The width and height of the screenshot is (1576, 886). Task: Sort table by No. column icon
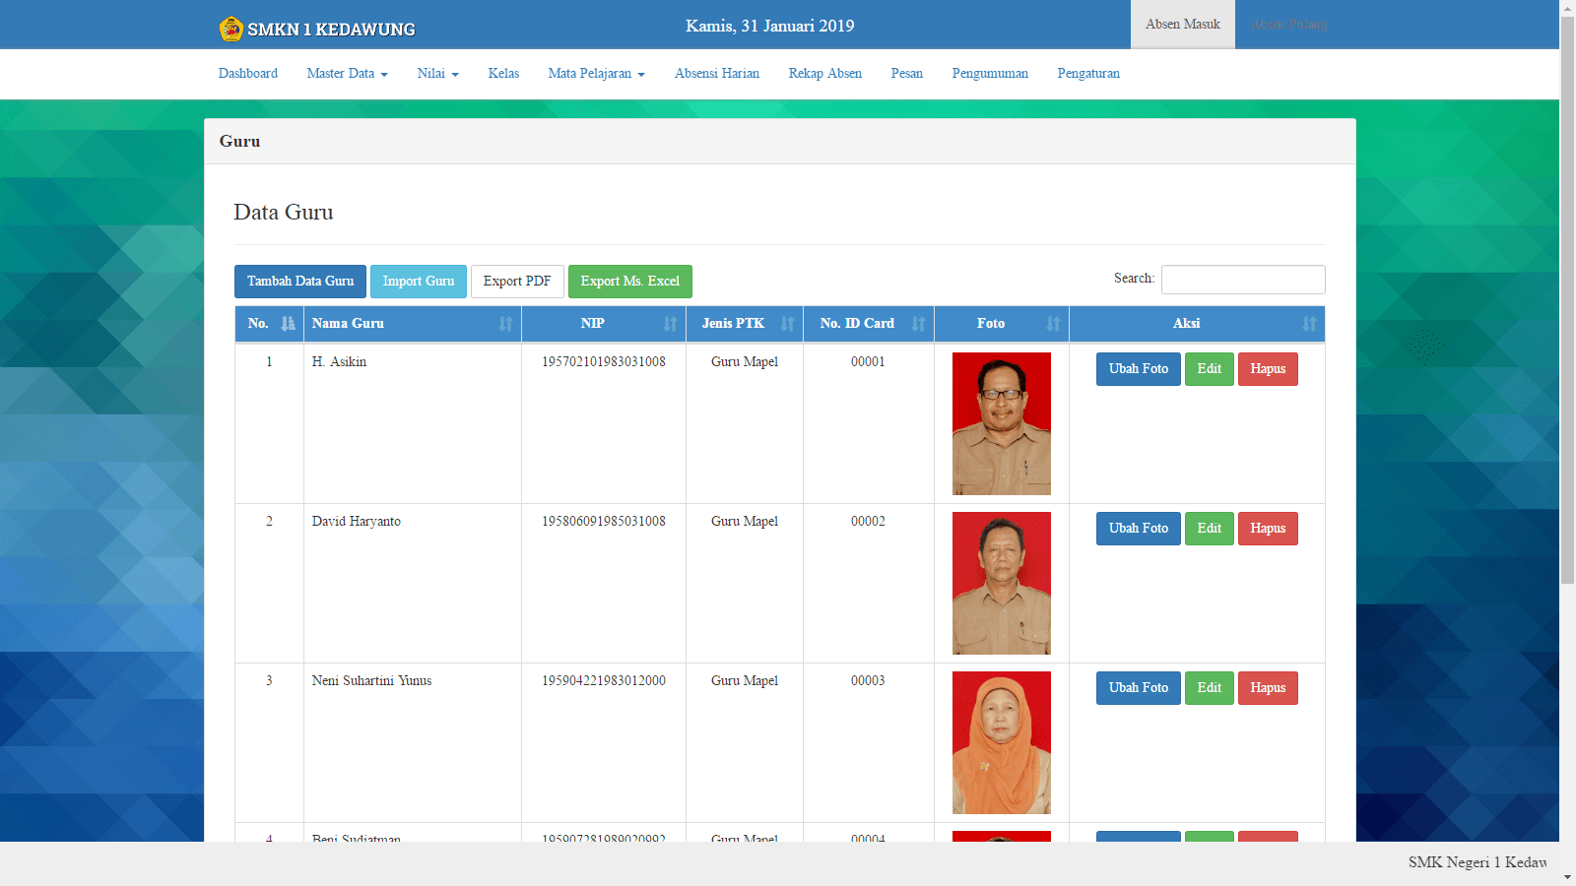[x=288, y=324]
